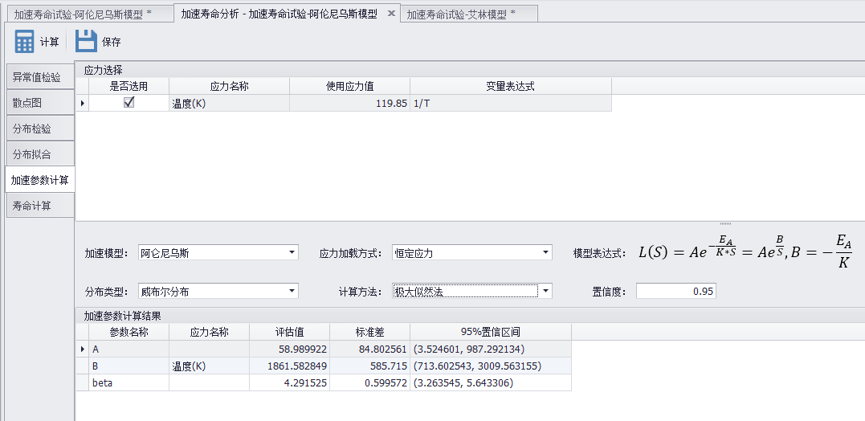Click the 是否选用 column header
This screenshot has height=421, width=865.
click(129, 86)
